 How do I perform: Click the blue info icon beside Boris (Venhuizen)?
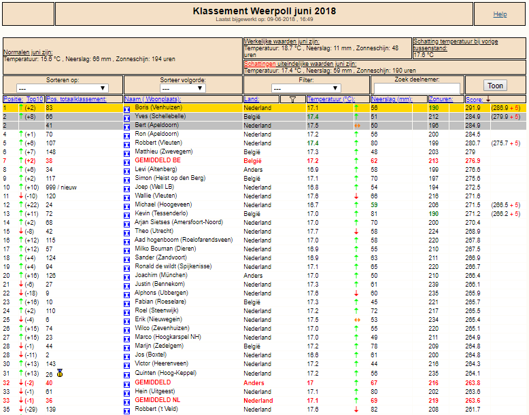click(127, 109)
